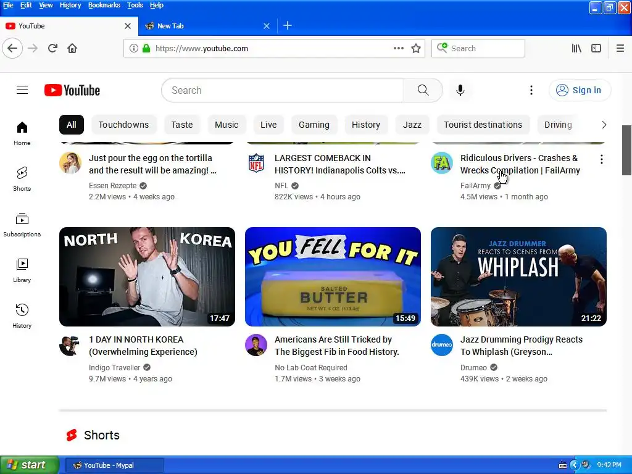Screen dimensions: 632x474
Task: Open a new tab with the plus button
Action: click(288, 26)
